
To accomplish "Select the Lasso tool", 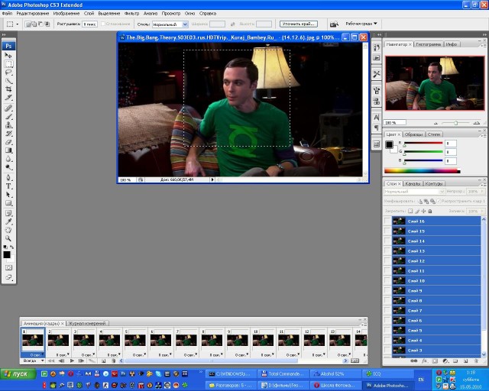I will pyautogui.click(x=8, y=73).
